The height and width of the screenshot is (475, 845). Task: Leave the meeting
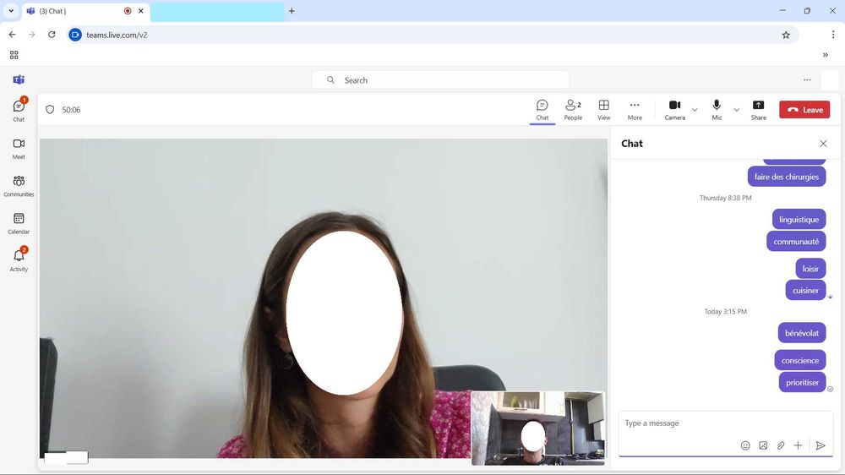804,109
